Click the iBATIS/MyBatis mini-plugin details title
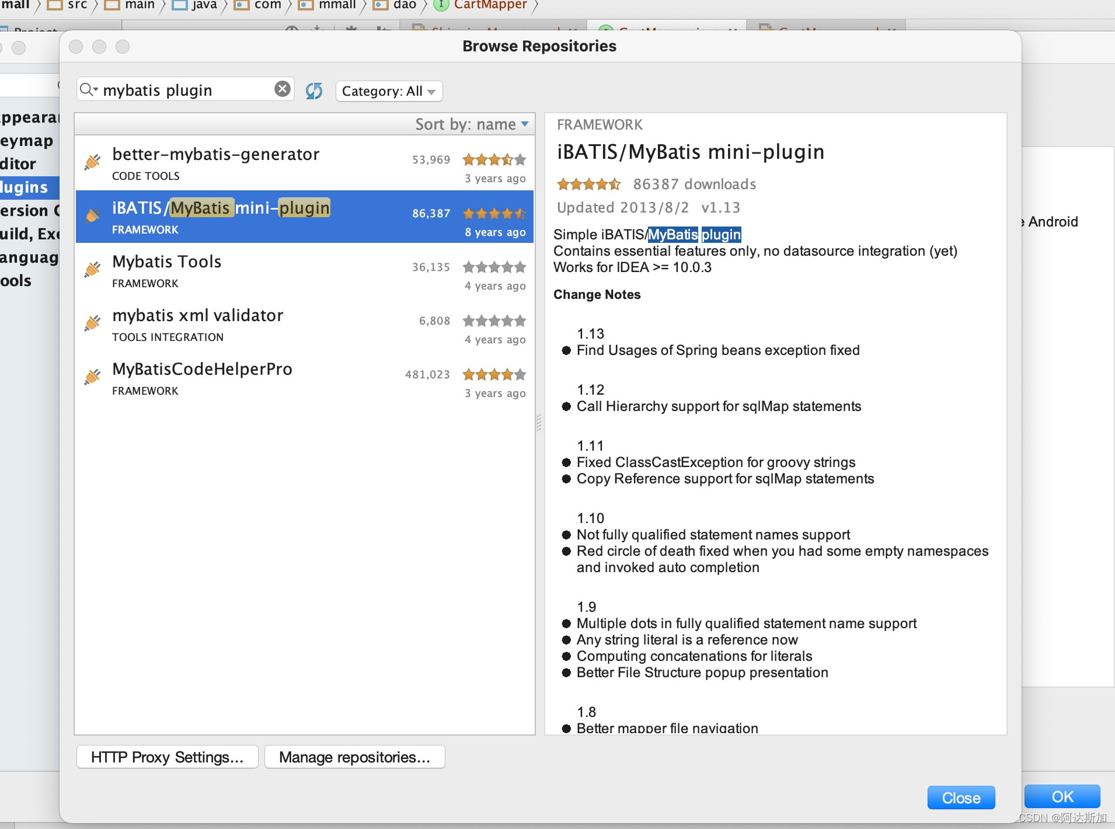The height and width of the screenshot is (829, 1115). [x=691, y=152]
